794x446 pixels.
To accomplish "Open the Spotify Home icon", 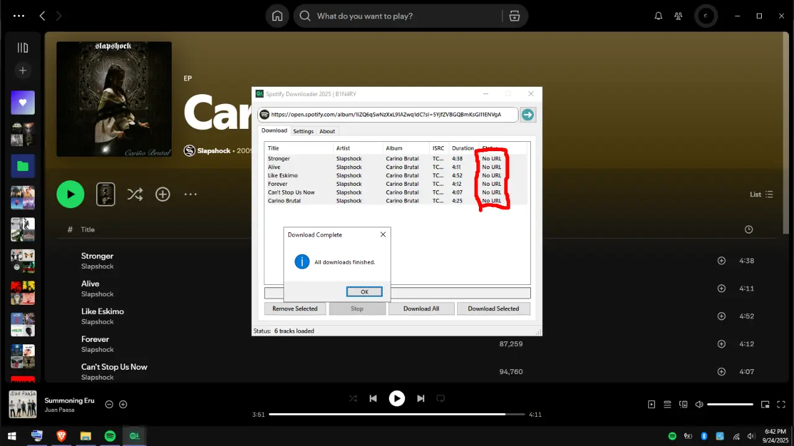I will coord(277,16).
